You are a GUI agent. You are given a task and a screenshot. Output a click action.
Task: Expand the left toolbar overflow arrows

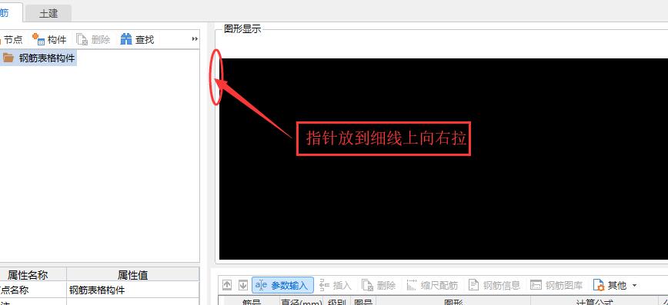tap(195, 39)
